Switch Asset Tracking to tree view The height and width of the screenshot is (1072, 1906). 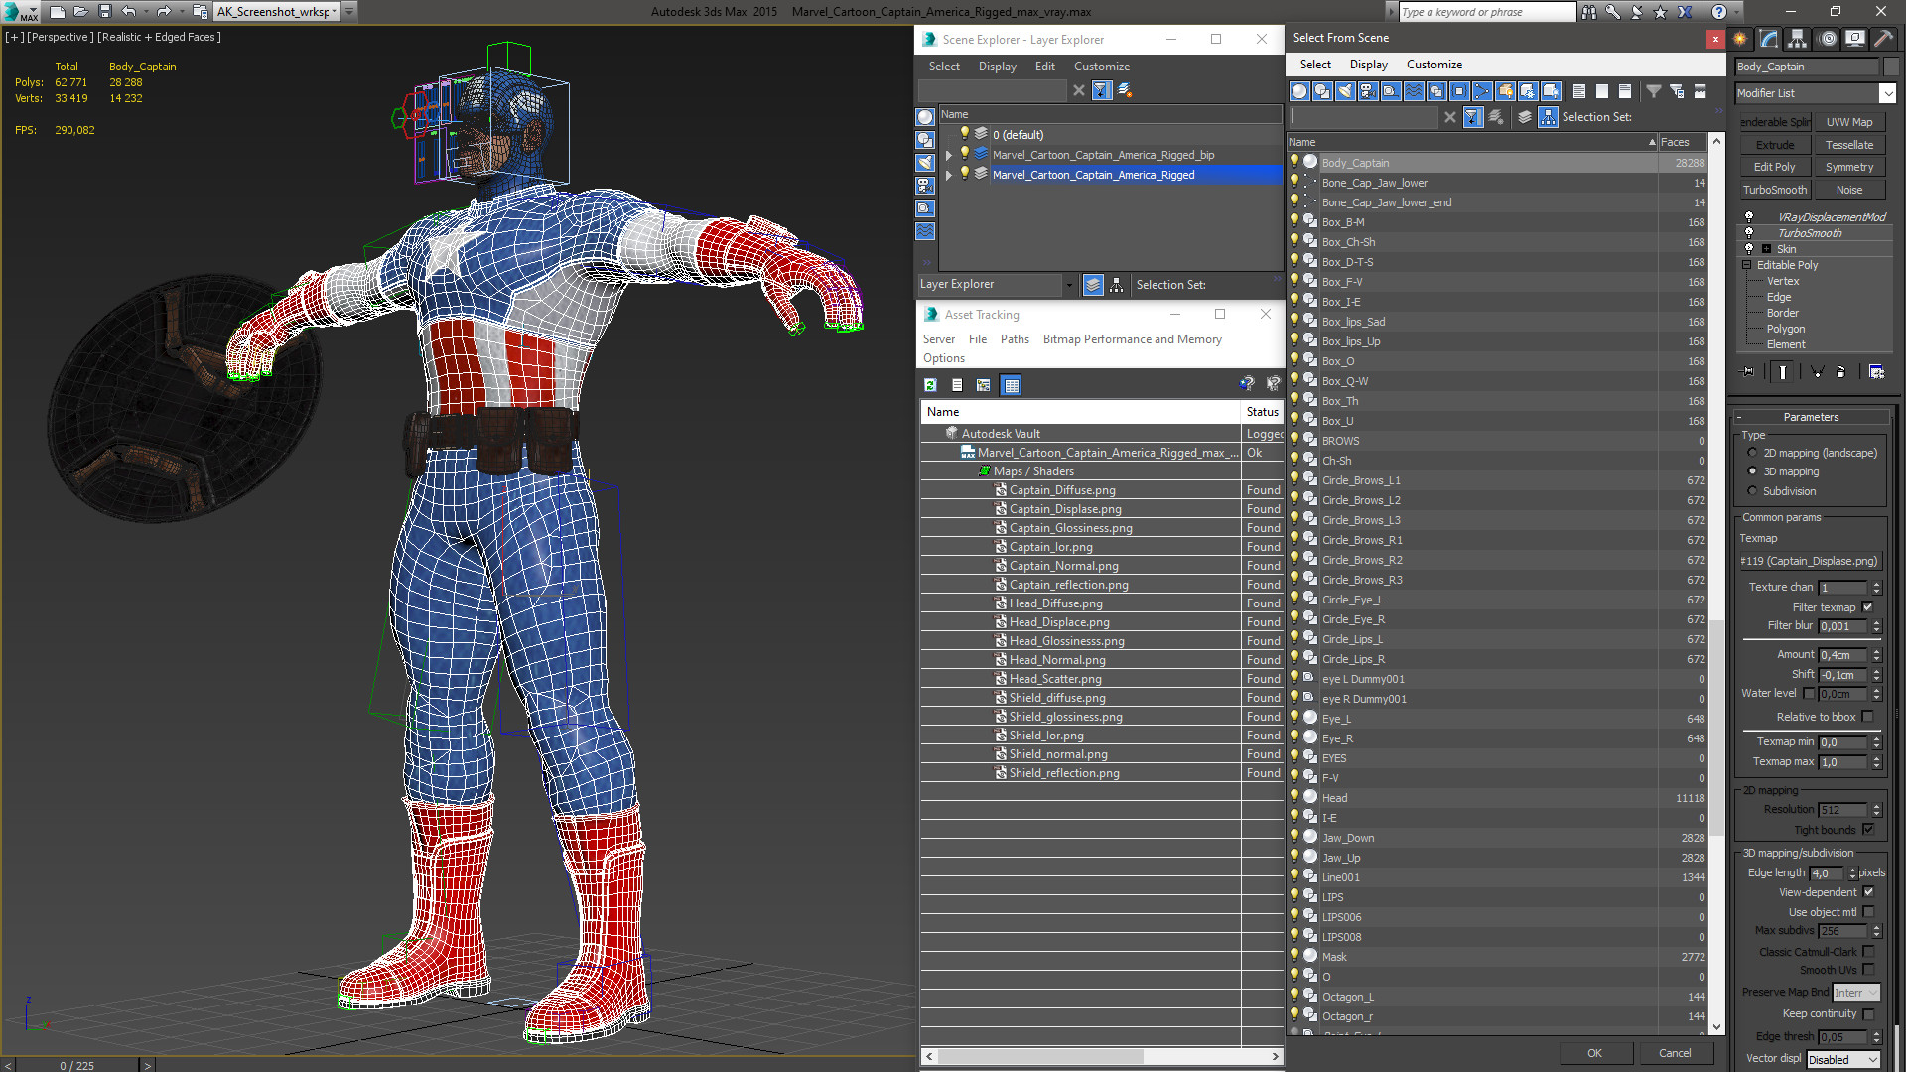click(x=983, y=385)
